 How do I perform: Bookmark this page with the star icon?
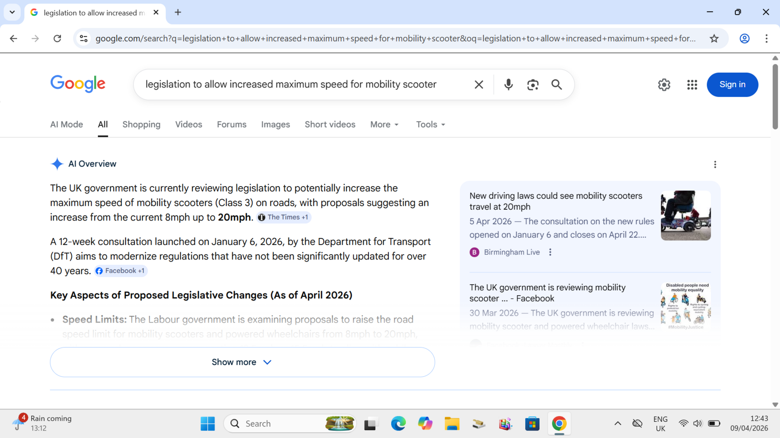click(x=714, y=39)
